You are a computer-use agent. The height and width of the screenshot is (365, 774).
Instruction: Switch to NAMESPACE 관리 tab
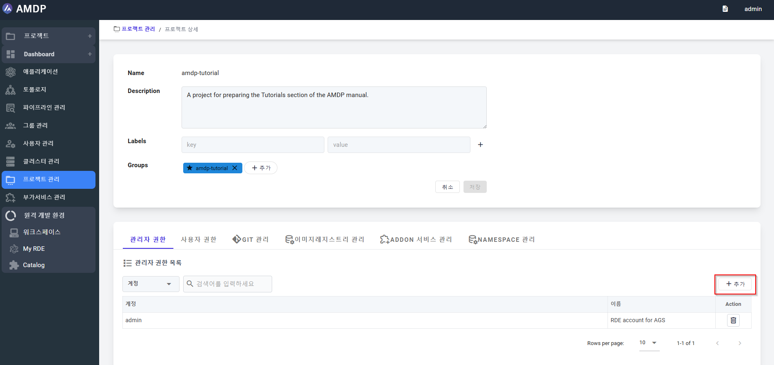(501, 239)
